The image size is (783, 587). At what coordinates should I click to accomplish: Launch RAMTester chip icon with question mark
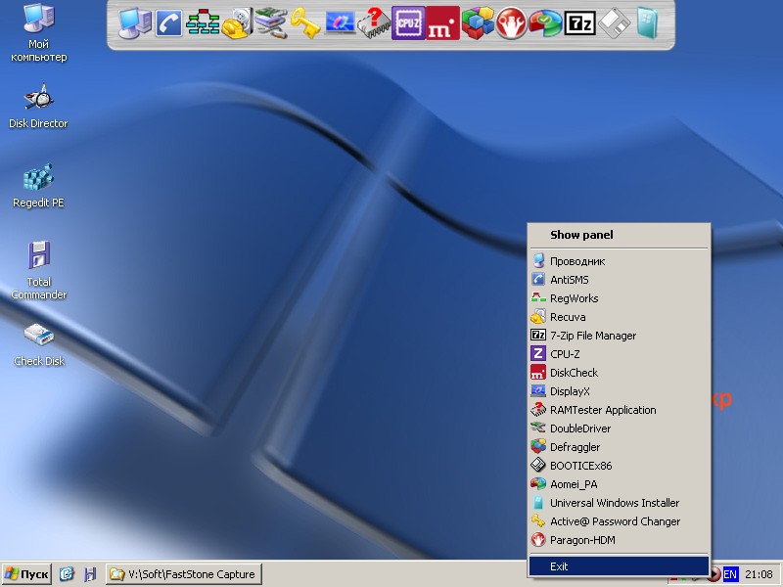pos(374,23)
